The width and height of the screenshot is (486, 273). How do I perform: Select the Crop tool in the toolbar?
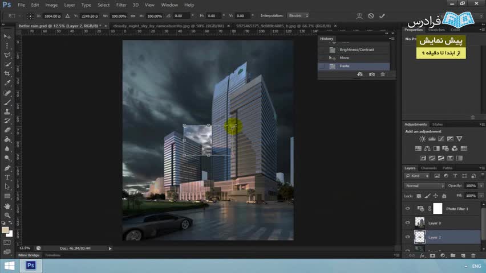click(7, 74)
